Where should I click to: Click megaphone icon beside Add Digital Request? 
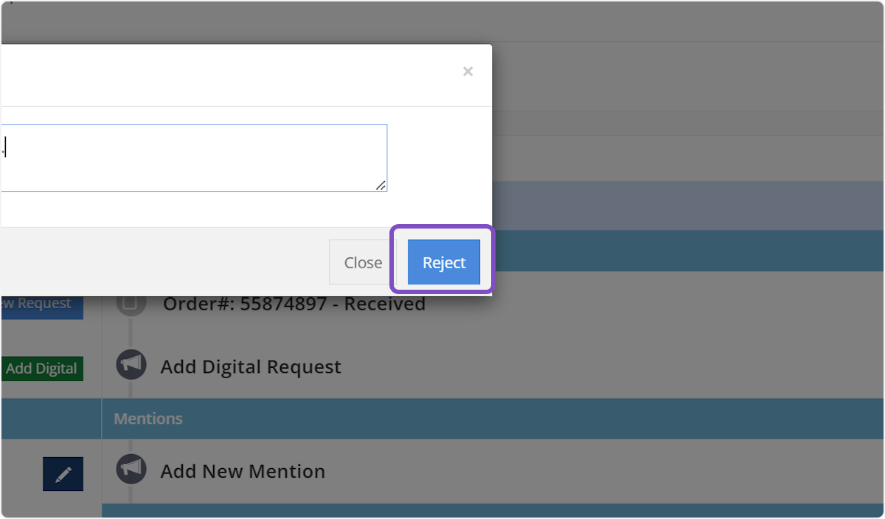pyautogui.click(x=131, y=364)
